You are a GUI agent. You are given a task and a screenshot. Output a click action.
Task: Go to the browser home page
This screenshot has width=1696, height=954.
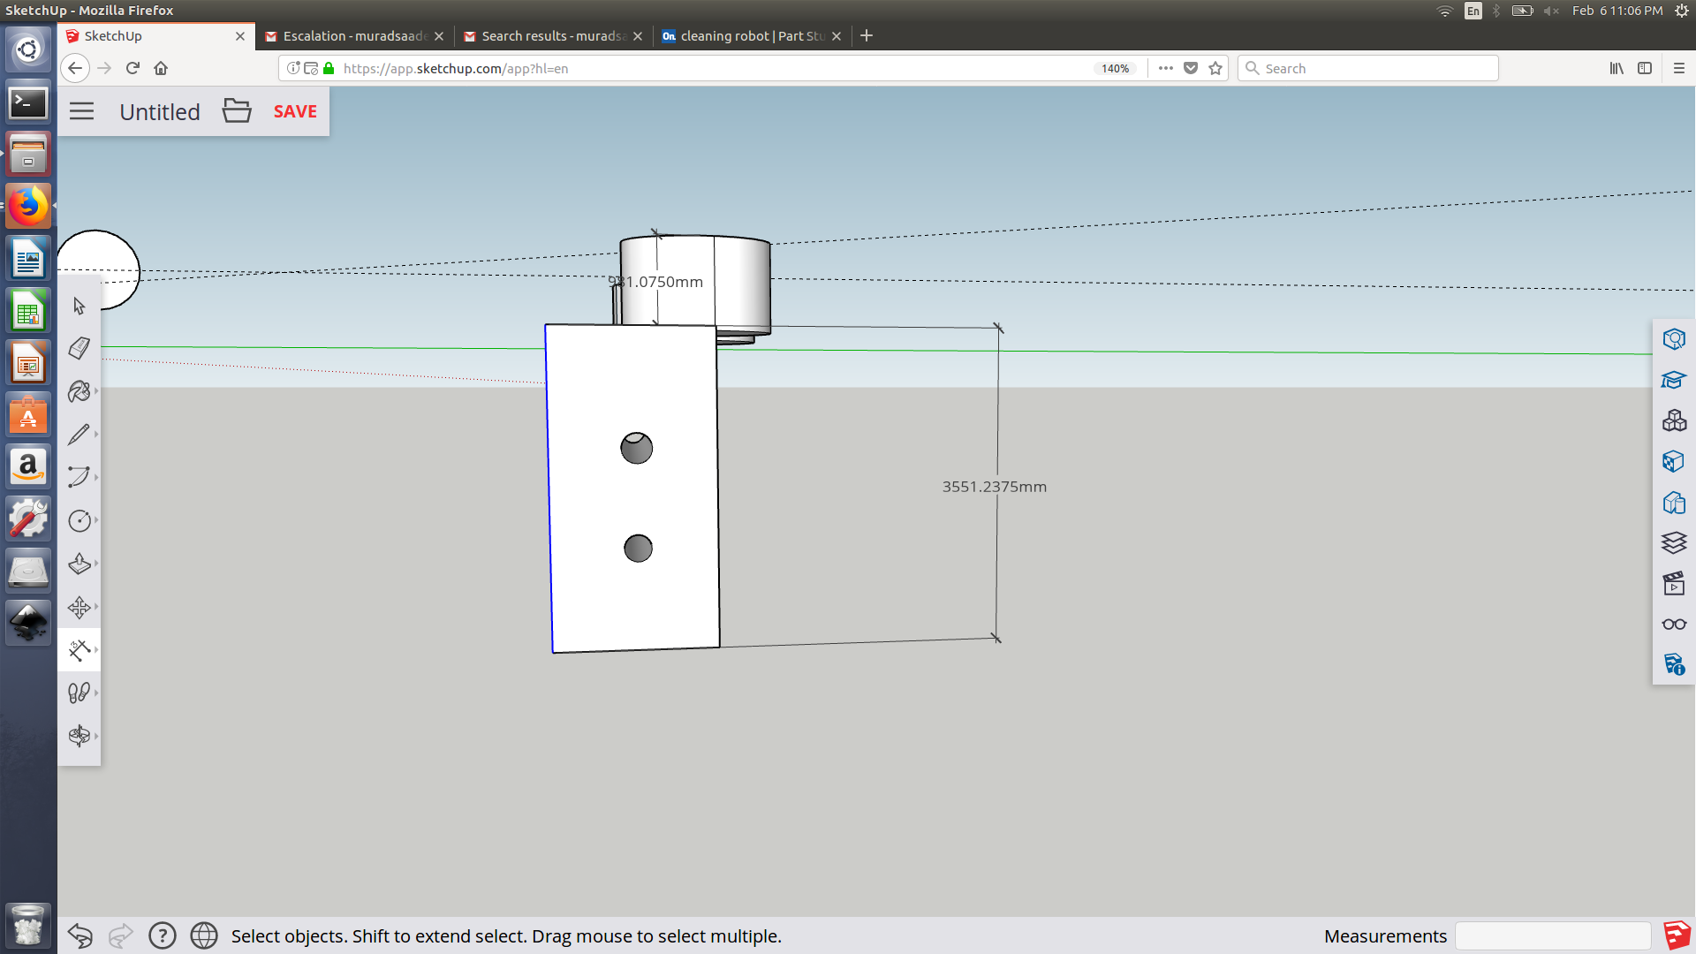point(161,68)
